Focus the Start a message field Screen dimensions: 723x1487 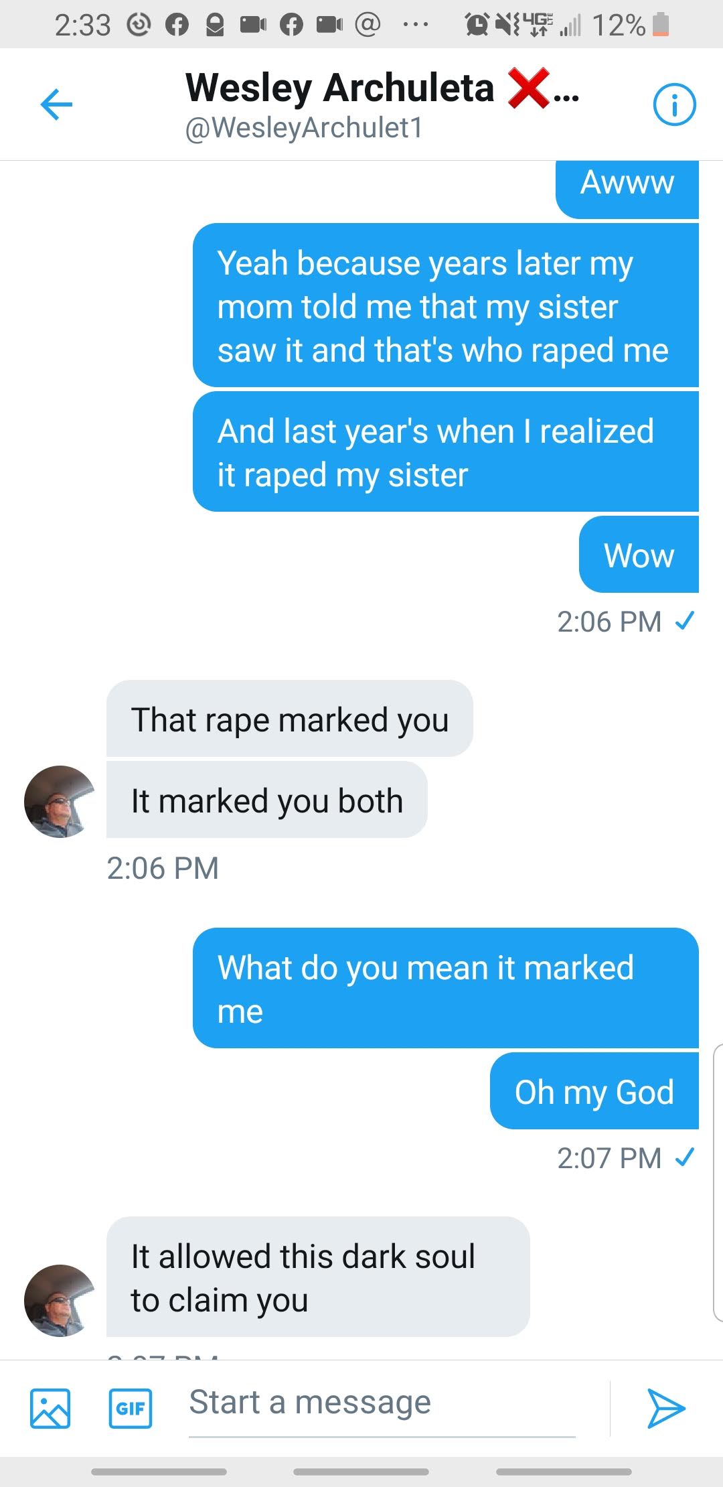click(382, 1403)
